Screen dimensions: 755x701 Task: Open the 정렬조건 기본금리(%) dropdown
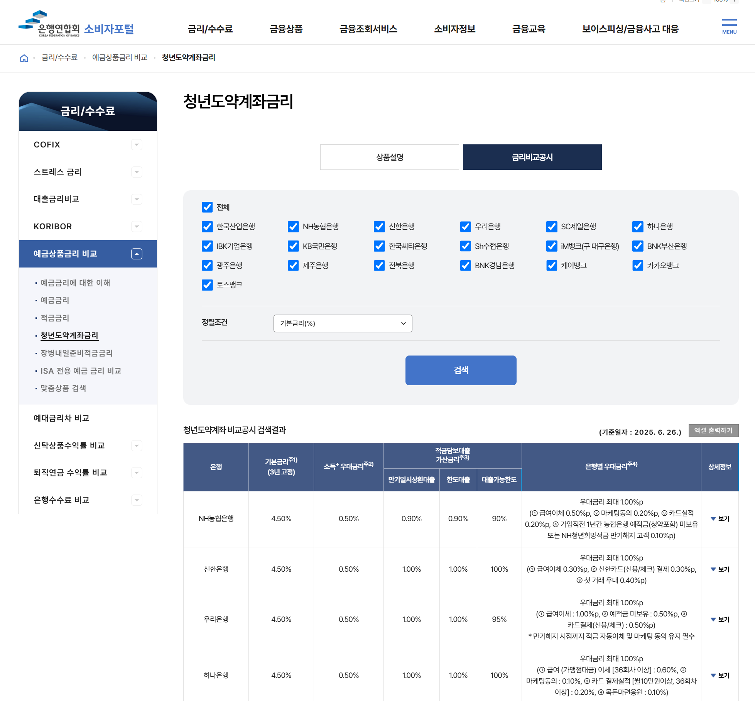pyautogui.click(x=343, y=323)
